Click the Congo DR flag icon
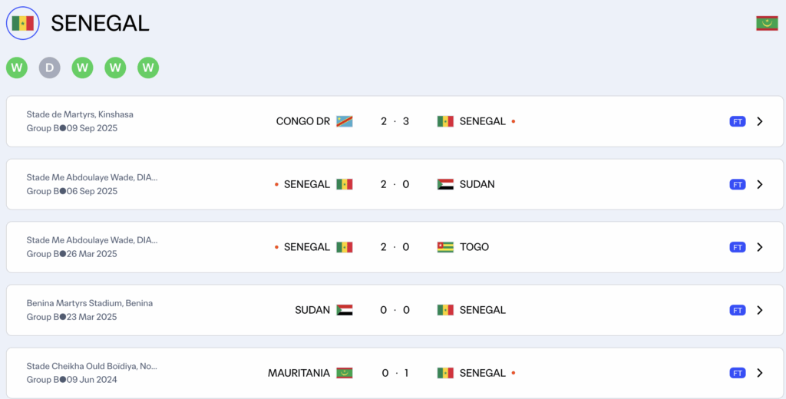Screen dimensions: 786x399 click(345, 121)
